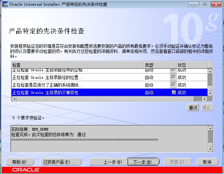Click the 重试 retry button

pos(193,107)
